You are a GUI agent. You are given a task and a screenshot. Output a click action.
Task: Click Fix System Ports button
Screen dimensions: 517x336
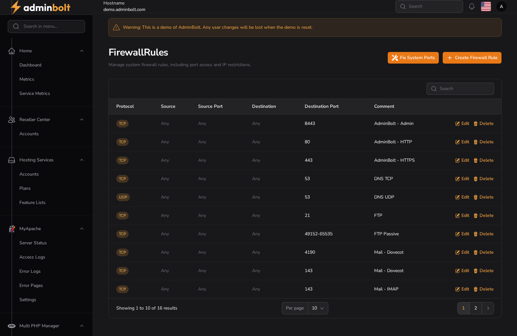413,58
